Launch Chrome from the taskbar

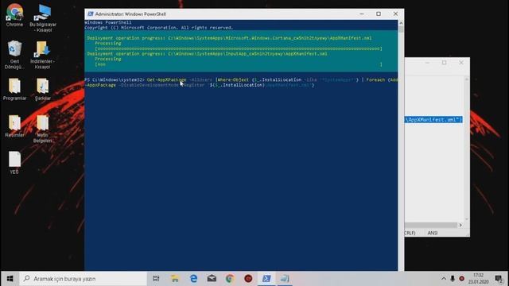point(230,279)
